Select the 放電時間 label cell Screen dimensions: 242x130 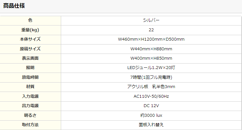(x=30, y=77)
